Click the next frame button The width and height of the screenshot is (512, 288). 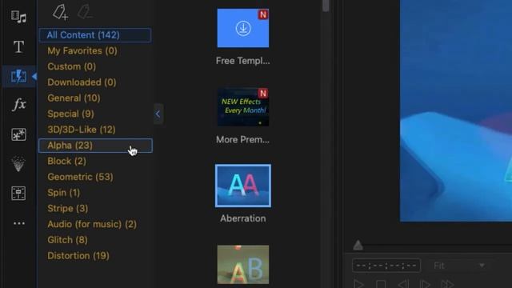(425, 284)
